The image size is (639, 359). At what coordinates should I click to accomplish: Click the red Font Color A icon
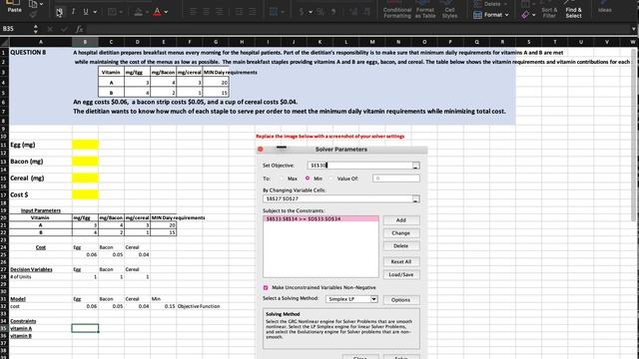click(x=157, y=12)
